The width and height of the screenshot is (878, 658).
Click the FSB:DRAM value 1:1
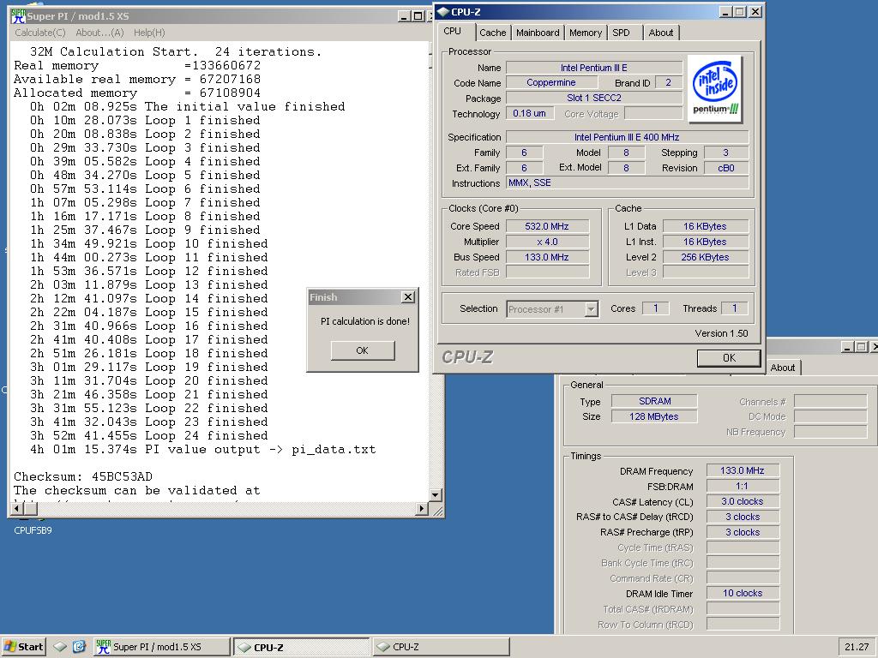743,486
